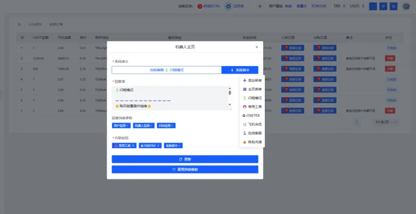Click the 更新 button

pyautogui.click(x=185, y=159)
